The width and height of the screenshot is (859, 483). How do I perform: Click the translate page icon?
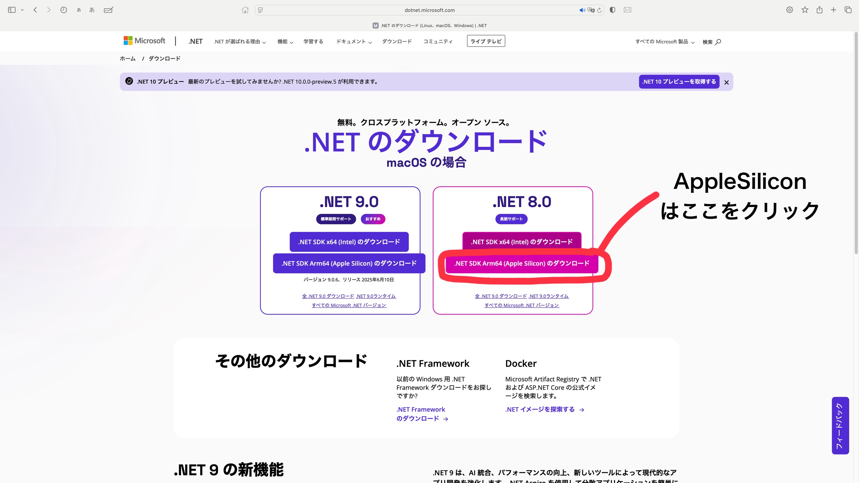tap(591, 10)
